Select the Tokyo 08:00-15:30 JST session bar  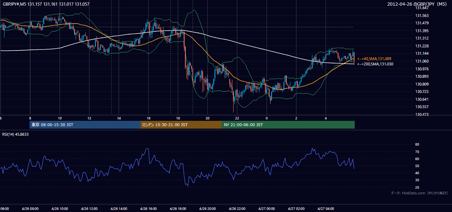tap(85, 125)
